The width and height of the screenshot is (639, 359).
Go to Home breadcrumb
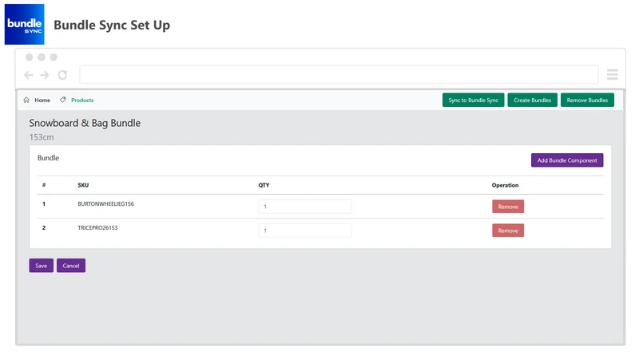tap(42, 101)
